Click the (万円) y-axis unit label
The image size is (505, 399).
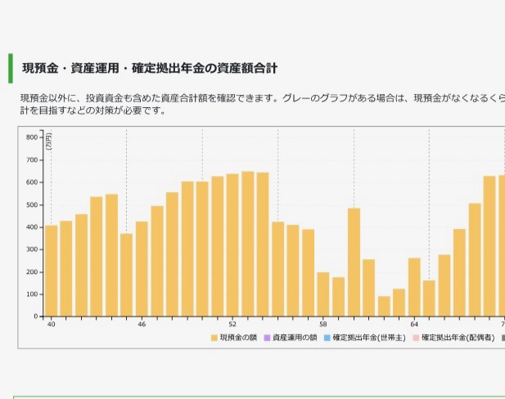point(48,144)
